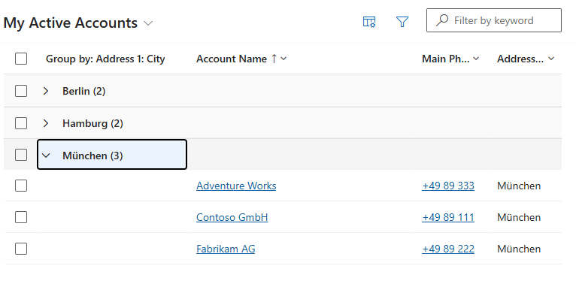The width and height of the screenshot is (576, 287).
Task: Tick the select-all checkbox in the header
Action: [21, 59]
